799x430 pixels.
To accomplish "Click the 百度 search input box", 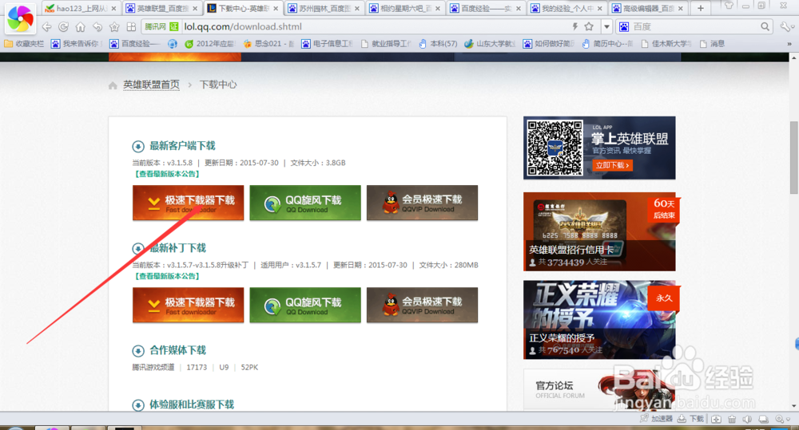I will point(694,26).
